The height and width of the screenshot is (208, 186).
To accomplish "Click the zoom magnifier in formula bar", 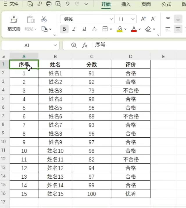I will (74, 45).
